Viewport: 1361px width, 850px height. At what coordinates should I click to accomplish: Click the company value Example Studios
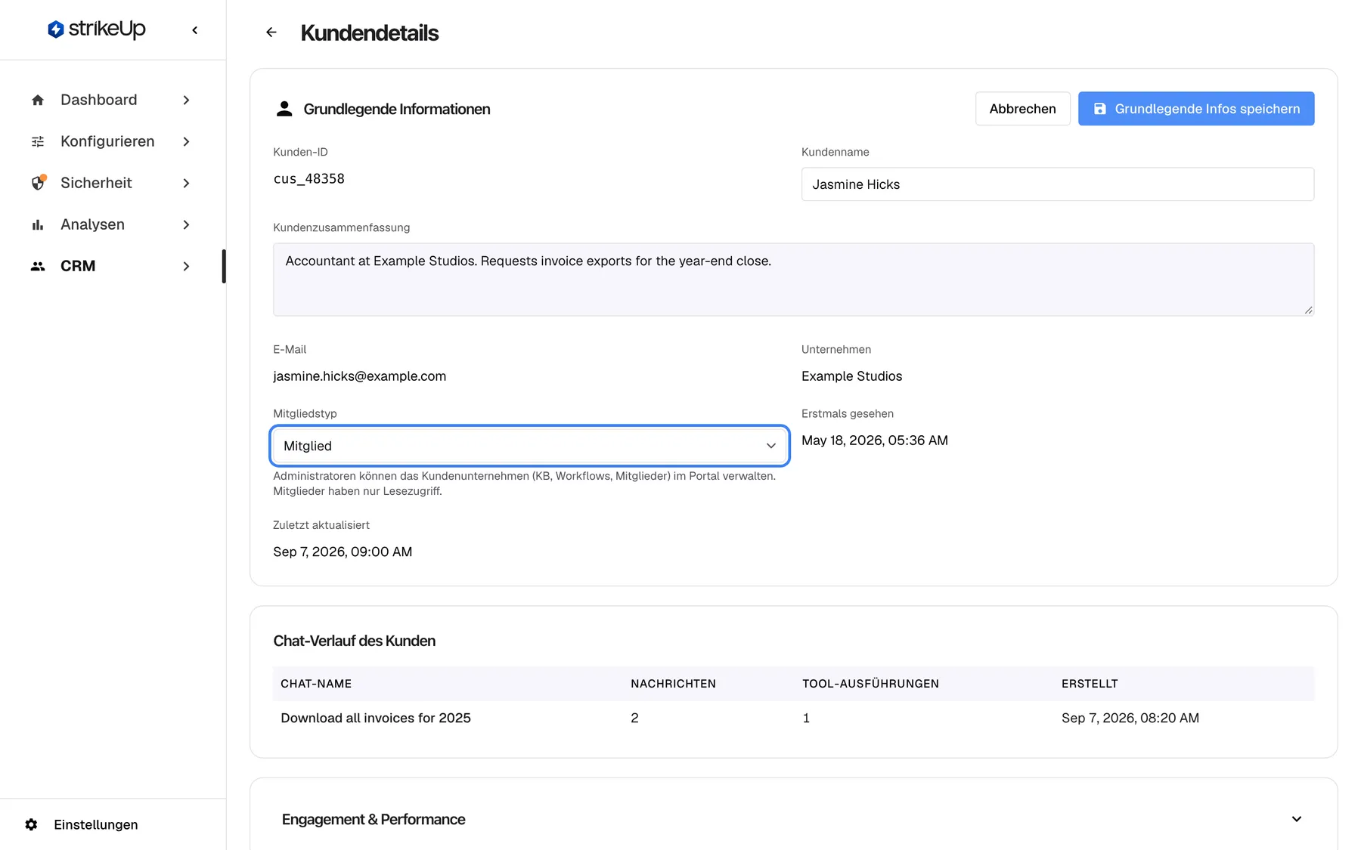pos(851,376)
